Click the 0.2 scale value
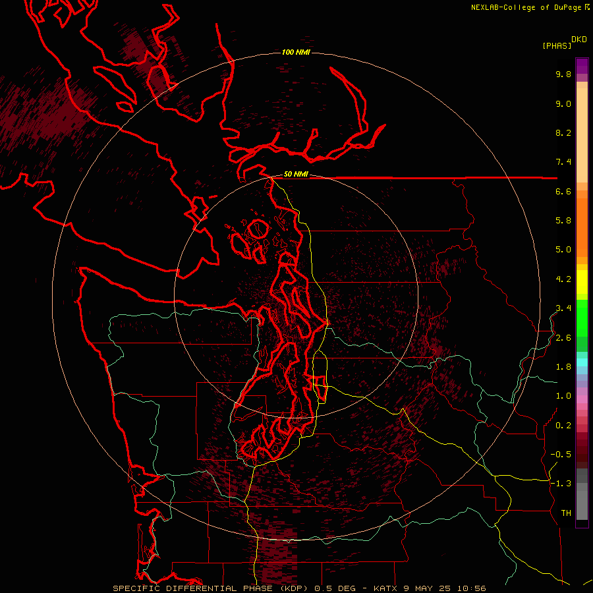The image size is (593, 593). [x=563, y=426]
